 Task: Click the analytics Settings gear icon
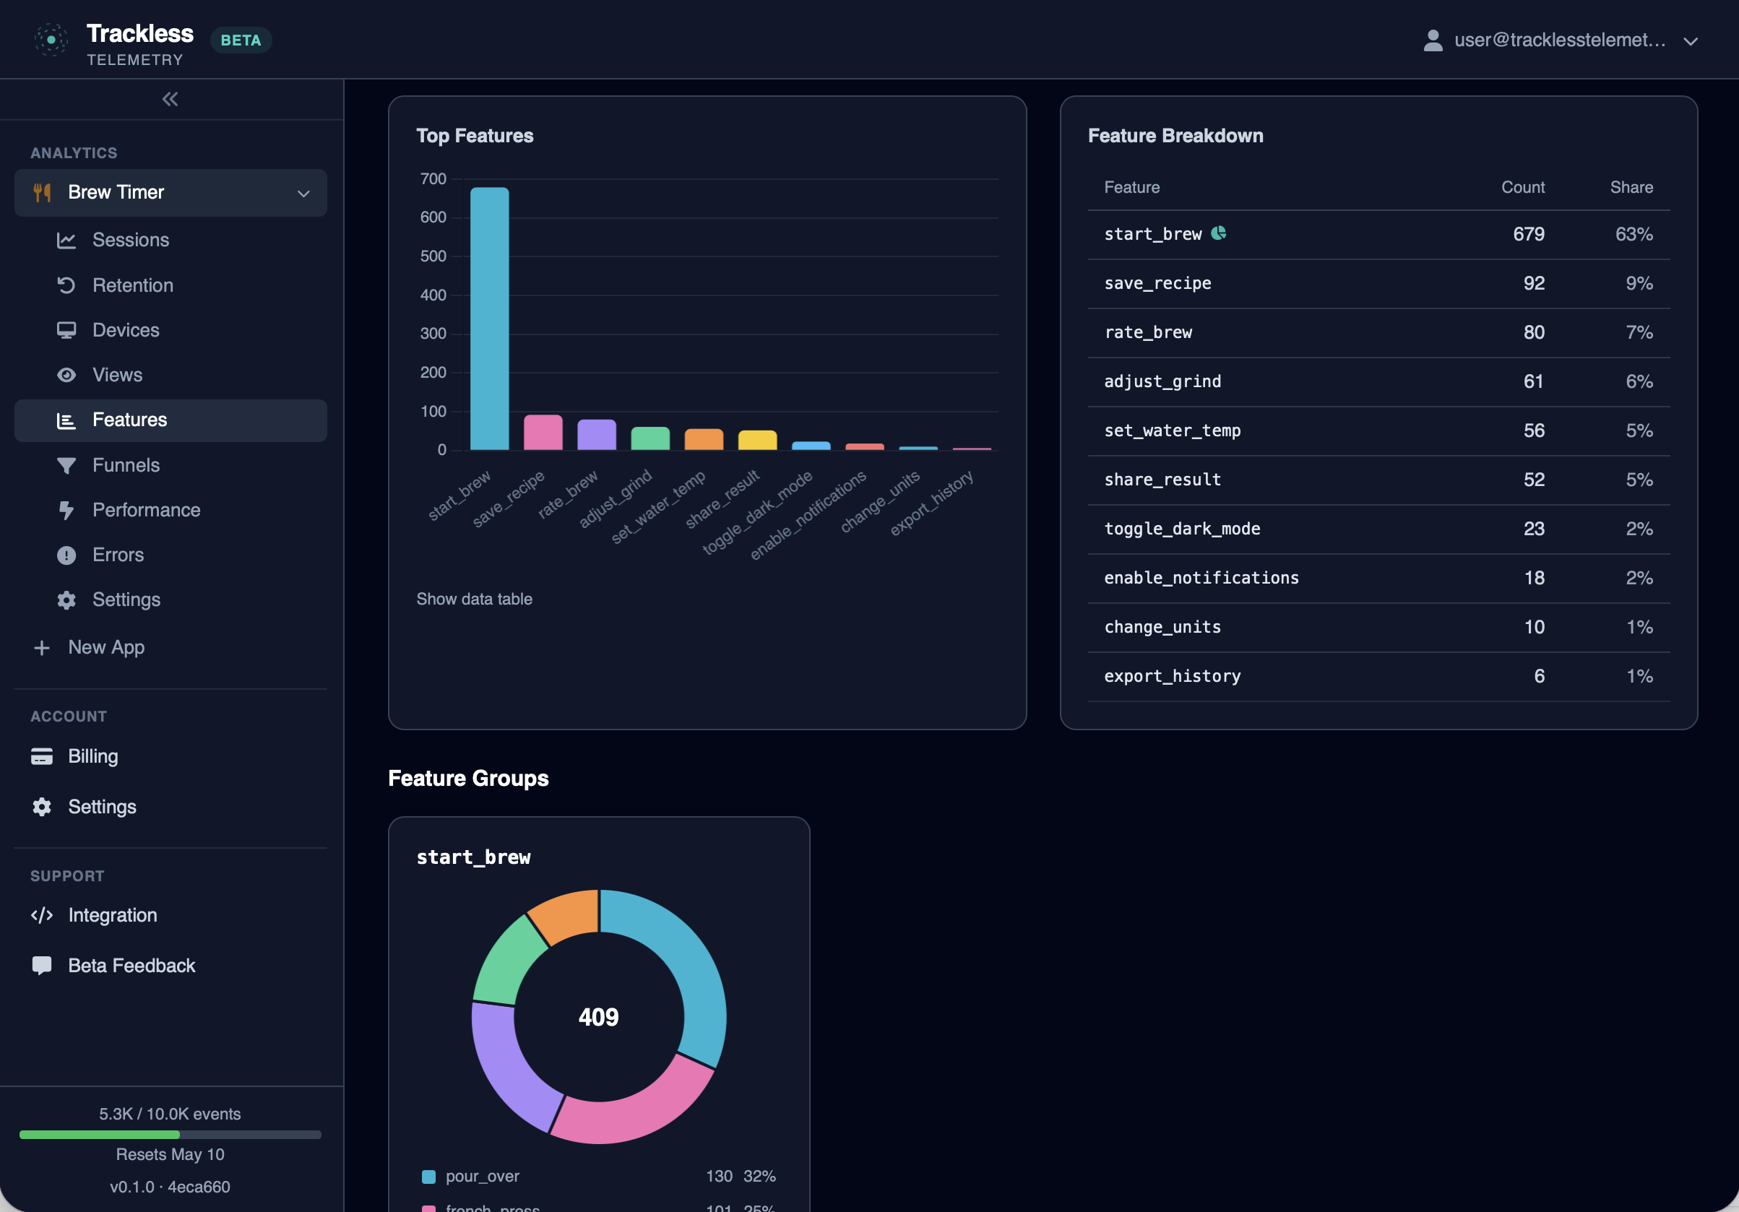pos(66,599)
